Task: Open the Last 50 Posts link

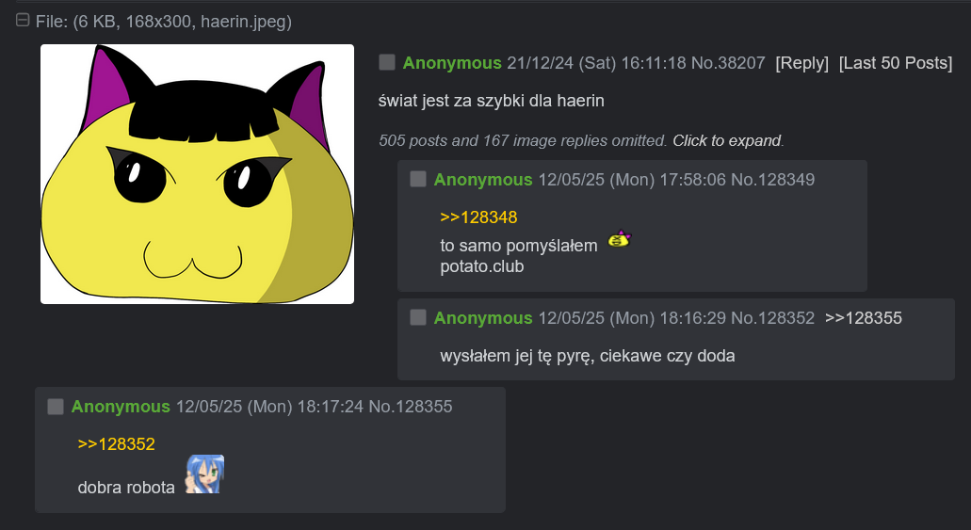Action: pyautogui.click(x=896, y=63)
